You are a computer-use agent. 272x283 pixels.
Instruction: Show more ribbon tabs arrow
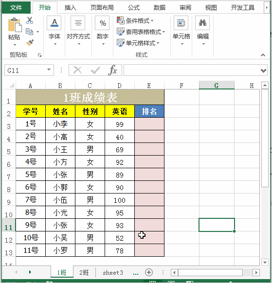pyautogui.click(x=267, y=8)
